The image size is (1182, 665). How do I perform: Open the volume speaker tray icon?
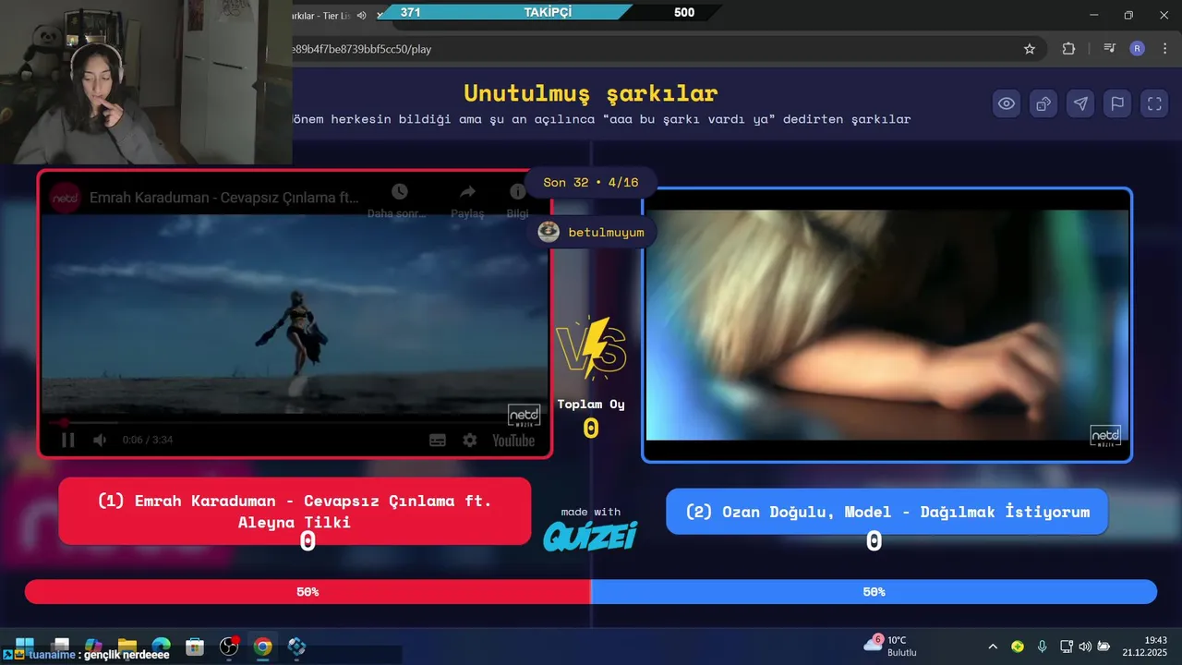(1085, 647)
